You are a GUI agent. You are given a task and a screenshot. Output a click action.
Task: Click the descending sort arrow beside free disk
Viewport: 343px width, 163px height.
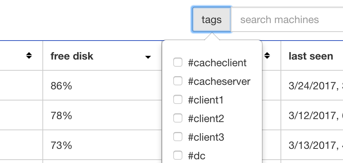point(148,57)
